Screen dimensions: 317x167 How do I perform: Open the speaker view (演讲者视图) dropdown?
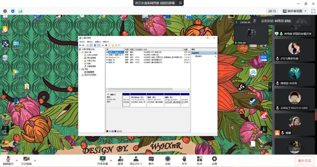coord(294,11)
